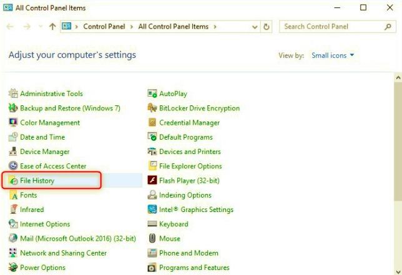Screen dimensions: 402x275
Task: Go back with the Back arrow
Action: [x=10, y=27]
